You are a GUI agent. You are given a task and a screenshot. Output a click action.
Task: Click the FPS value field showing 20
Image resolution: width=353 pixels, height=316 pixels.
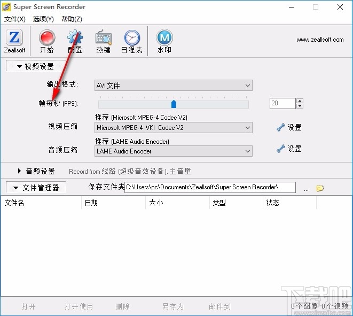tap(283, 103)
